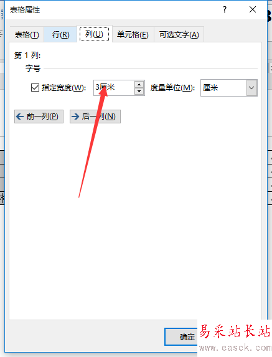Click the 表格属性 dialog title bar
The height and width of the screenshot is (357, 272).
[114, 10]
